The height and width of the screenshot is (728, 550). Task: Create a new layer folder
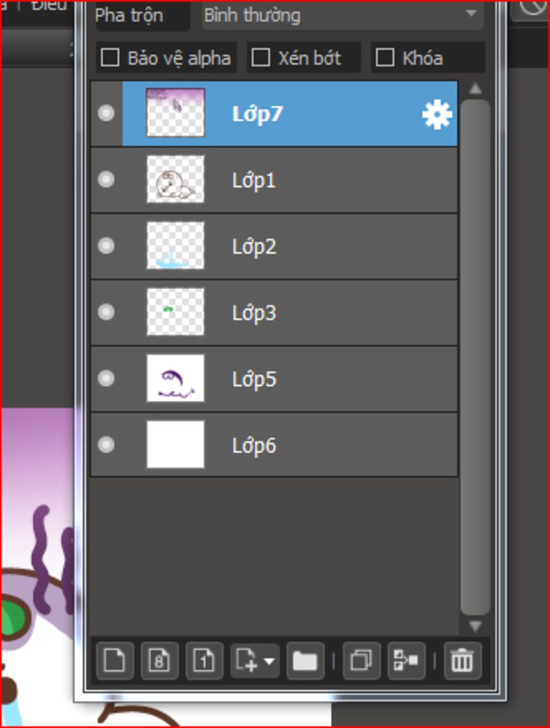click(x=305, y=661)
